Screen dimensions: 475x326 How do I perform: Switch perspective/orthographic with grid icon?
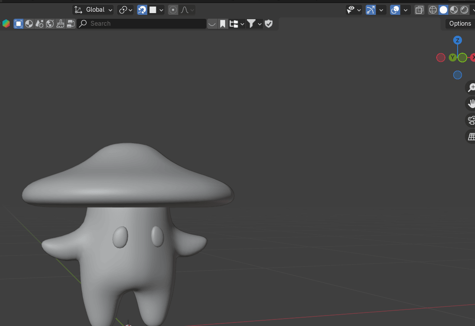click(471, 136)
